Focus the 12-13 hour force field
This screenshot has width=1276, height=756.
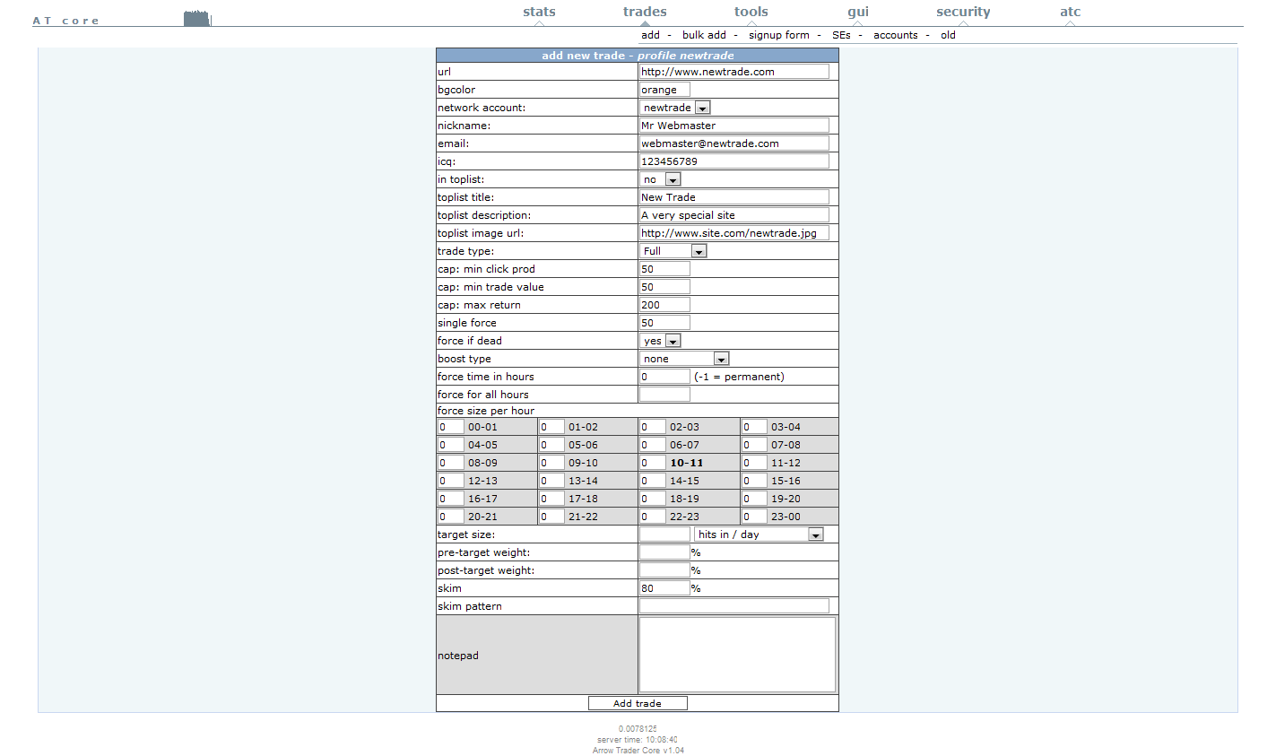(451, 481)
